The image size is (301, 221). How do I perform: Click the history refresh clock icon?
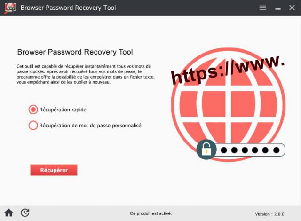point(25,213)
